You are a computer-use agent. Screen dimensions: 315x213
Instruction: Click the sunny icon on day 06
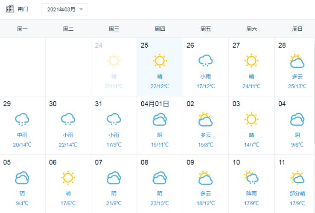pyautogui.click(x=68, y=178)
